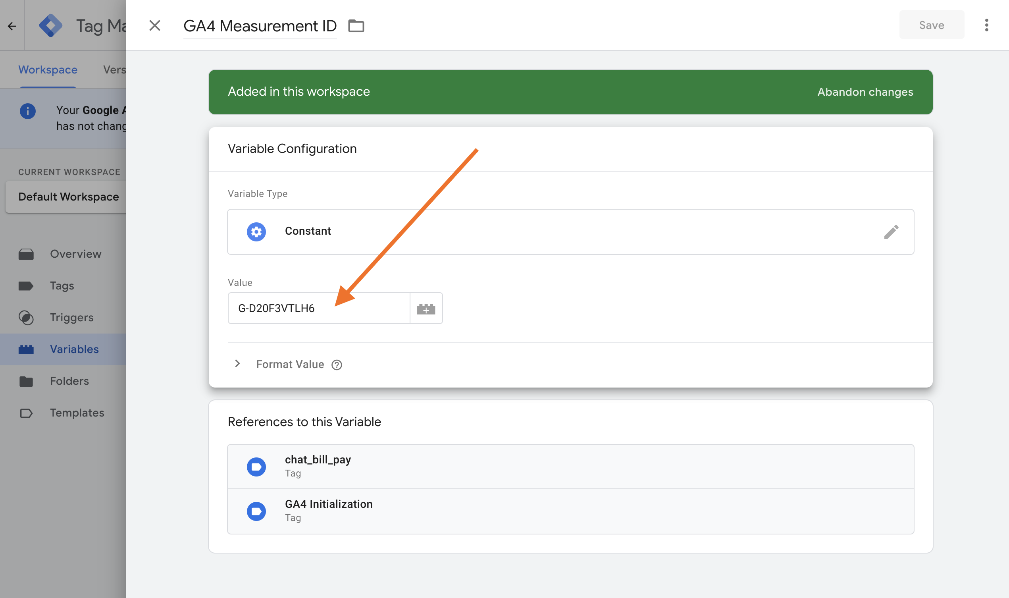Click the folder icon next to variable name
The height and width of the screenshot is (598, 1009).
coord(356,26)
